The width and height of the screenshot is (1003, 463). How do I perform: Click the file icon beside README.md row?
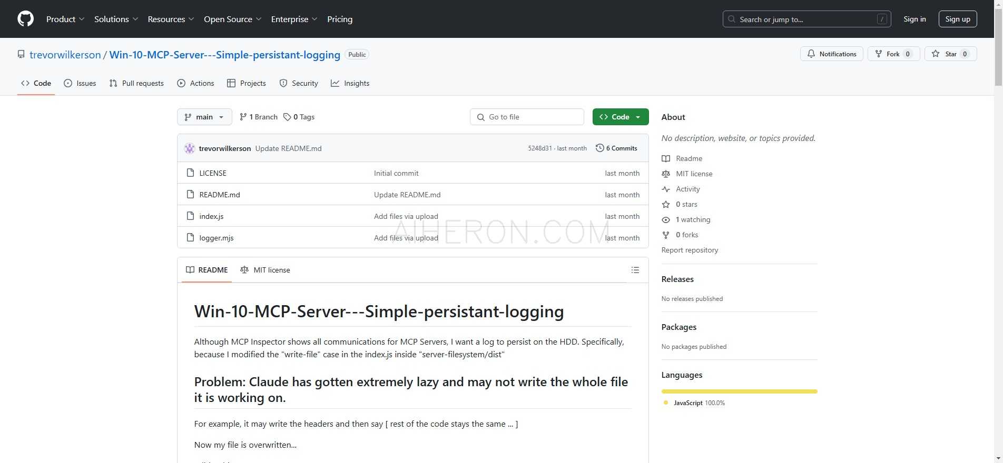(x=191, y=194)
